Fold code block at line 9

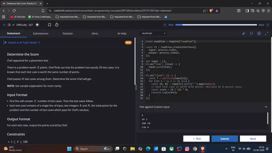click(144, 64)
